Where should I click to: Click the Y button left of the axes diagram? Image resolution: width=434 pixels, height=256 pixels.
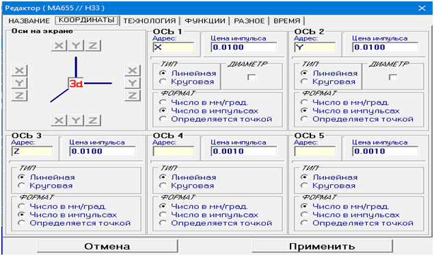pyautogui.click(x=19, y=83)
